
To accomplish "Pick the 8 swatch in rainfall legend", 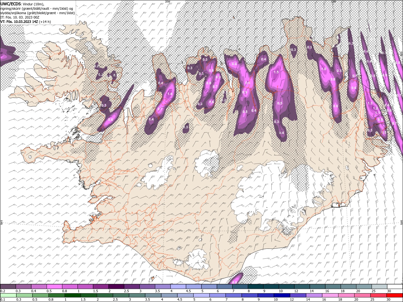I will pos(250,295).
